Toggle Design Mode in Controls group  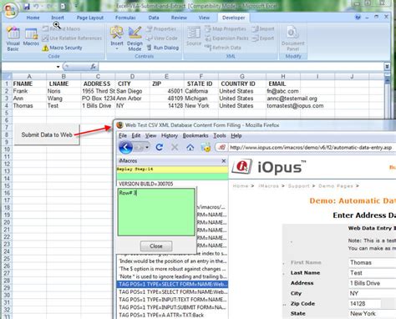(135, 39)
